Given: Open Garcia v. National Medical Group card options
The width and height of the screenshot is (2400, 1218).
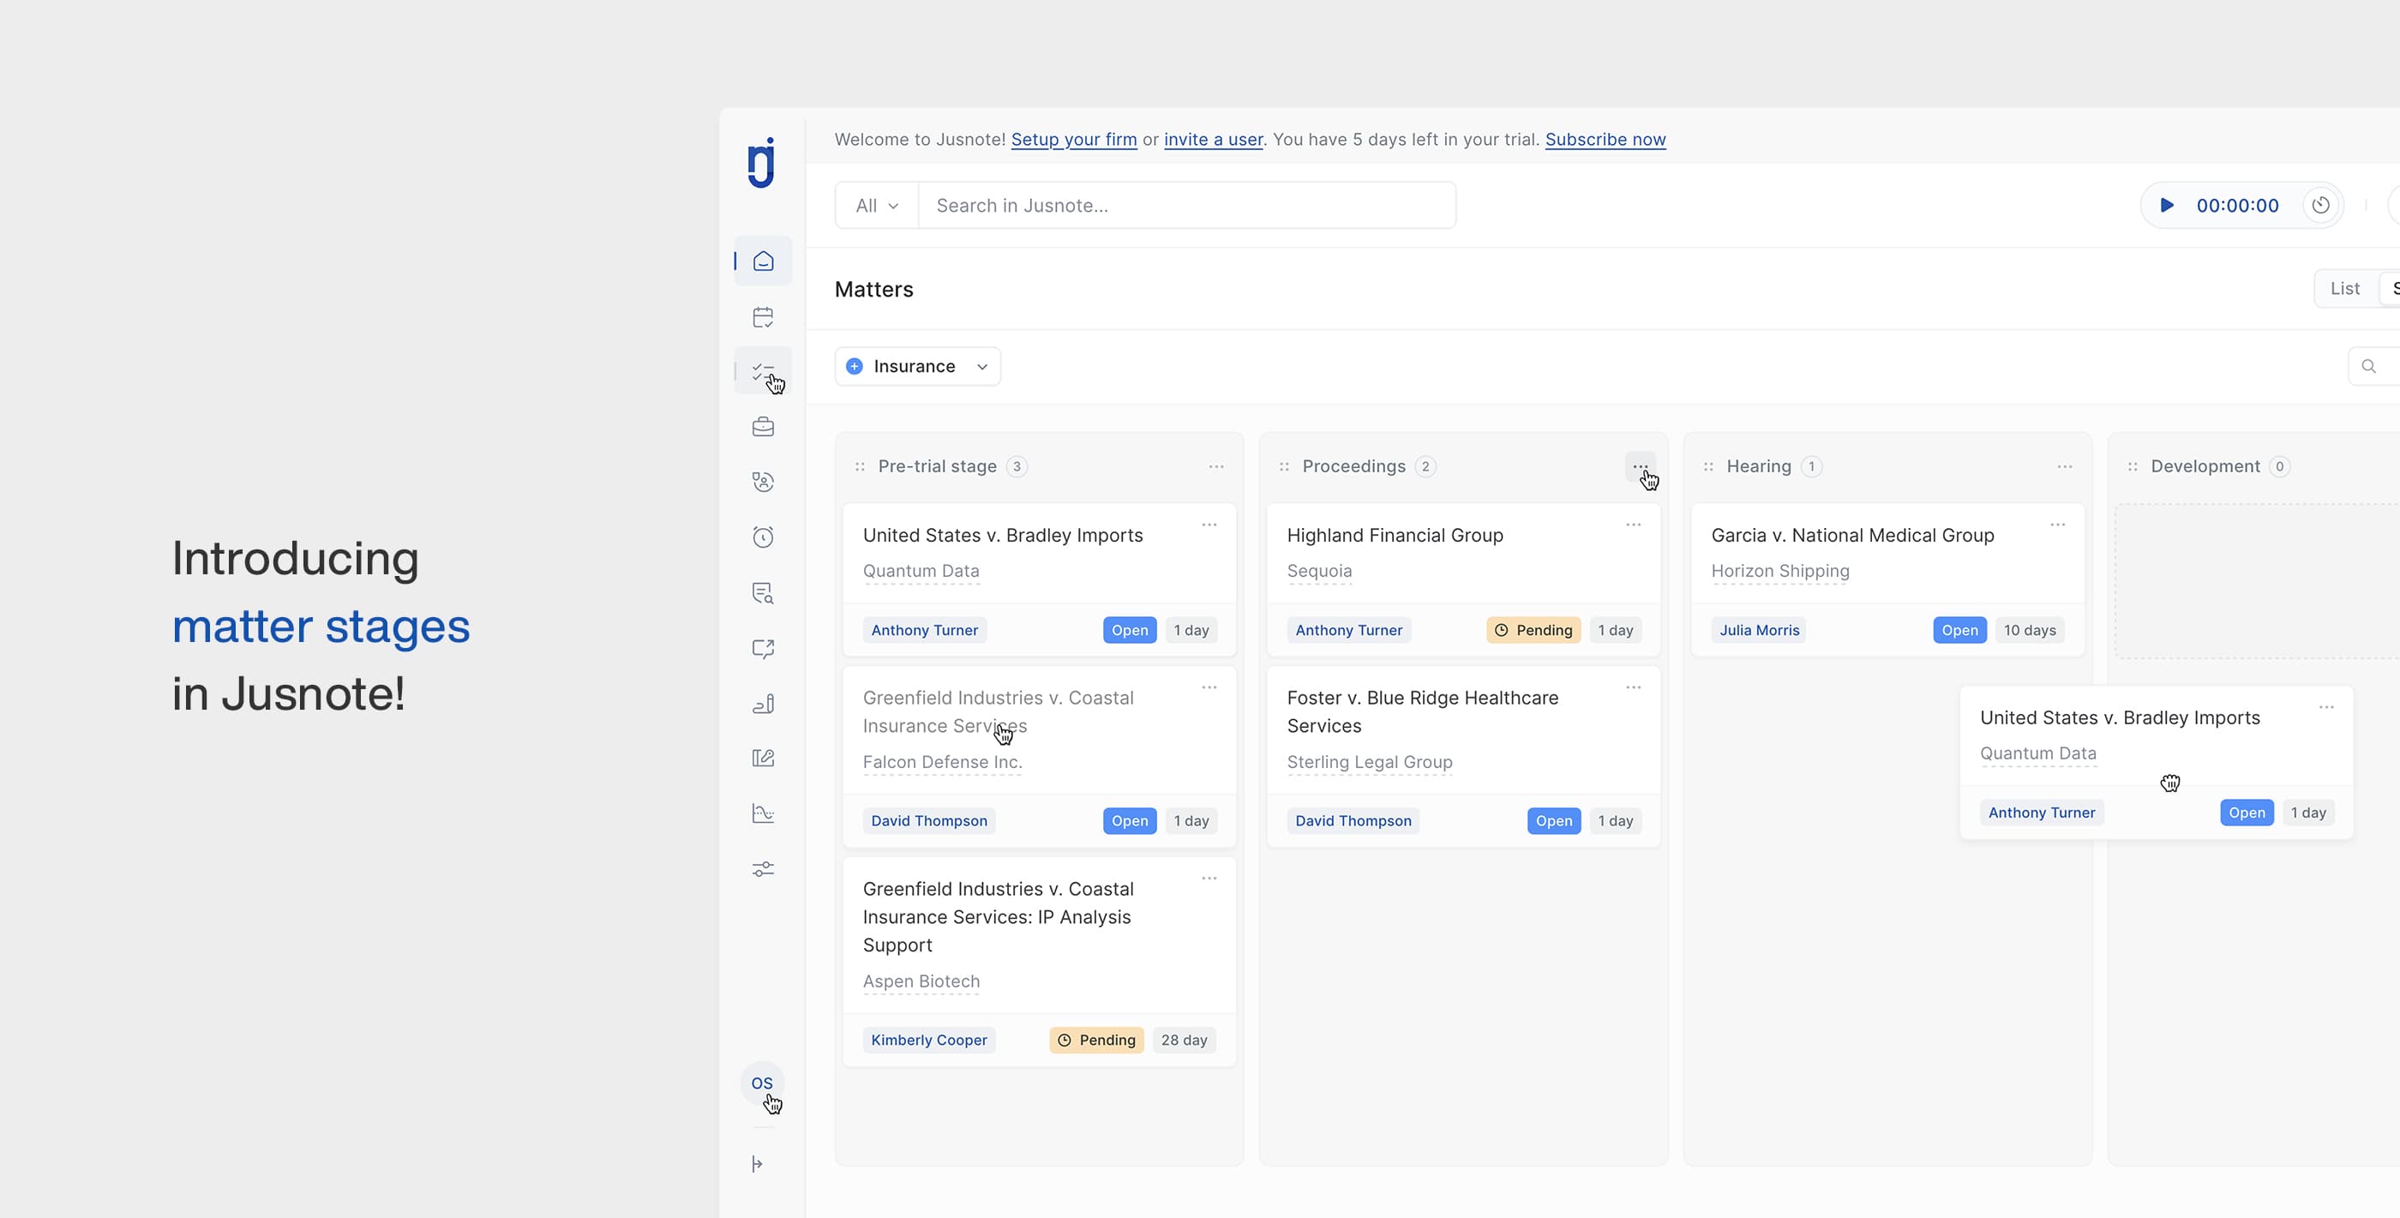Looking at the screenshot, I should [2058, 525].
